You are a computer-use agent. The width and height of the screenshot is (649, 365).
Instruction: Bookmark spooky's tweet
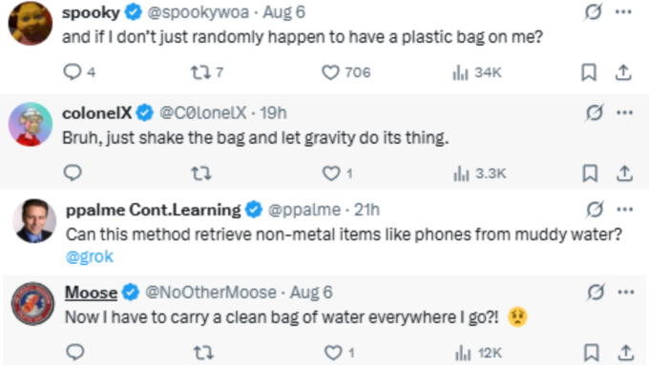589,72
